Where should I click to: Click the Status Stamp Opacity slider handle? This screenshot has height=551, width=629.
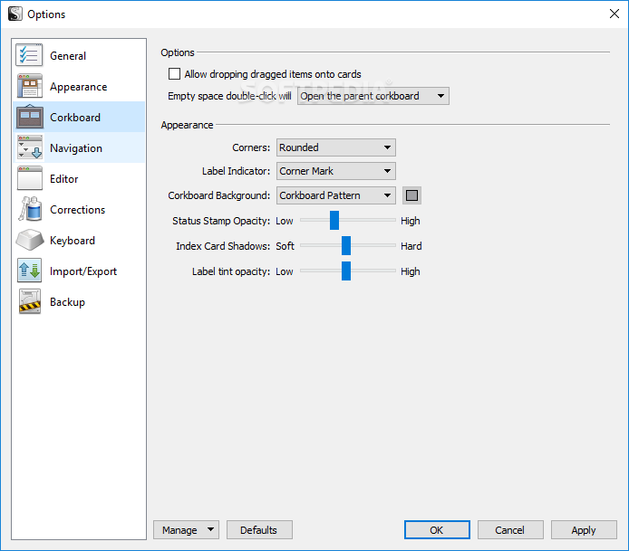click(334, 220)
